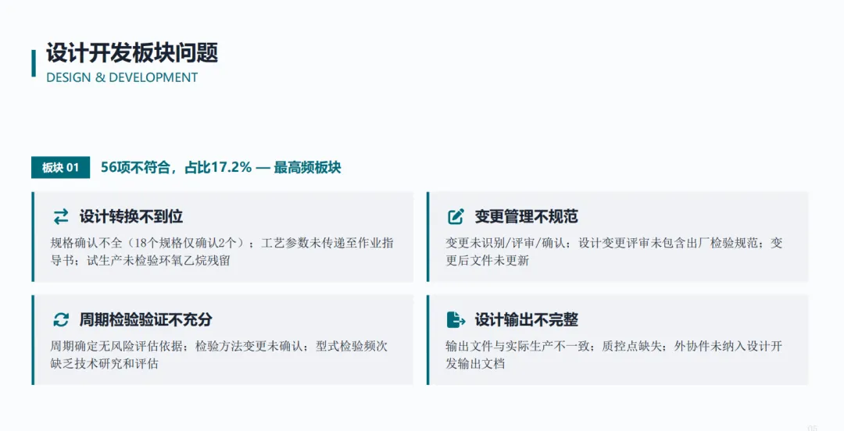Click the 变更管理不规范 card heading

coord(526,216)
